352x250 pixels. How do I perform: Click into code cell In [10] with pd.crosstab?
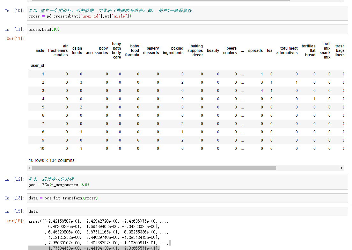pos(187,13)
